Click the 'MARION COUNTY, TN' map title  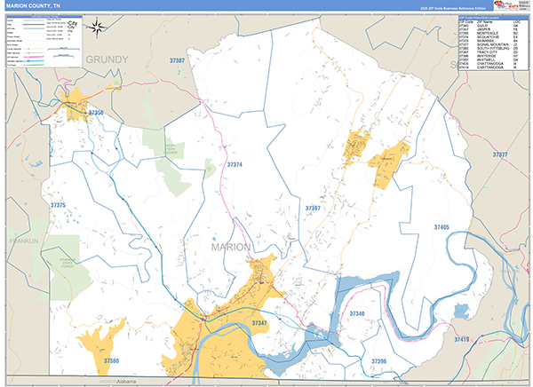click(33, 6)
